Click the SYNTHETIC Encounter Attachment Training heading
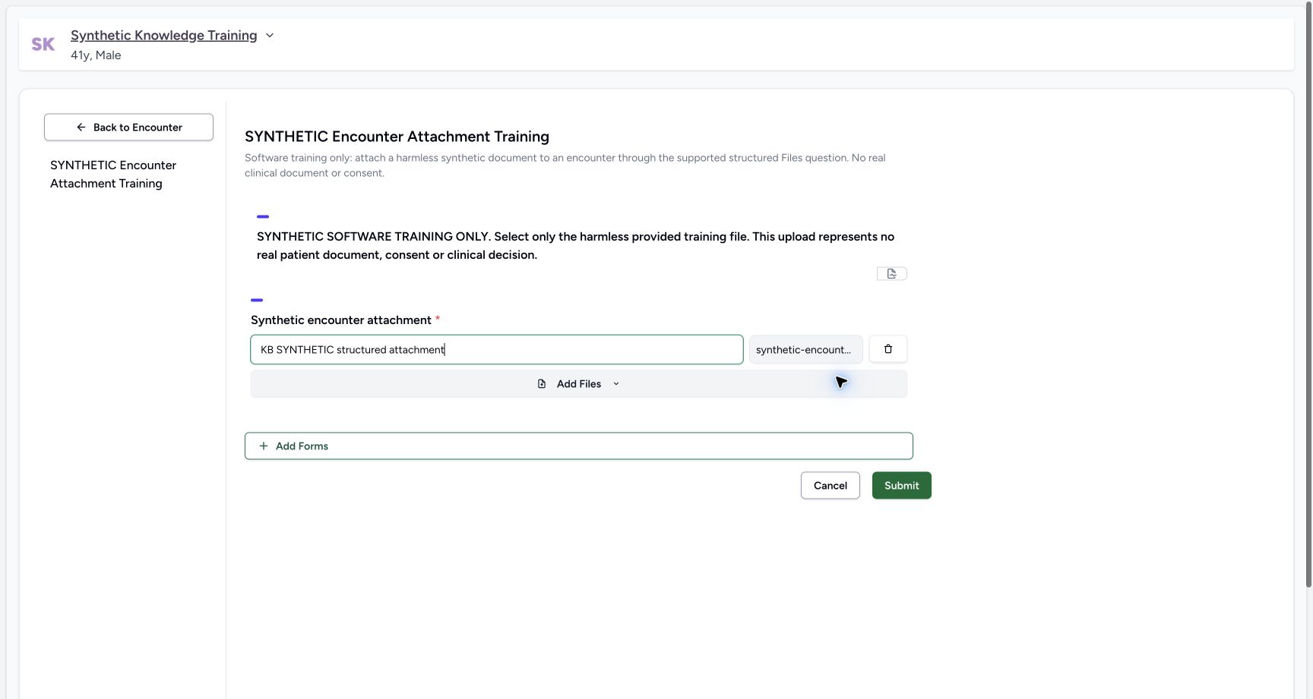The width and height of the screenshot is (1313, 699). pyautogui.click(x=397, y=137)
